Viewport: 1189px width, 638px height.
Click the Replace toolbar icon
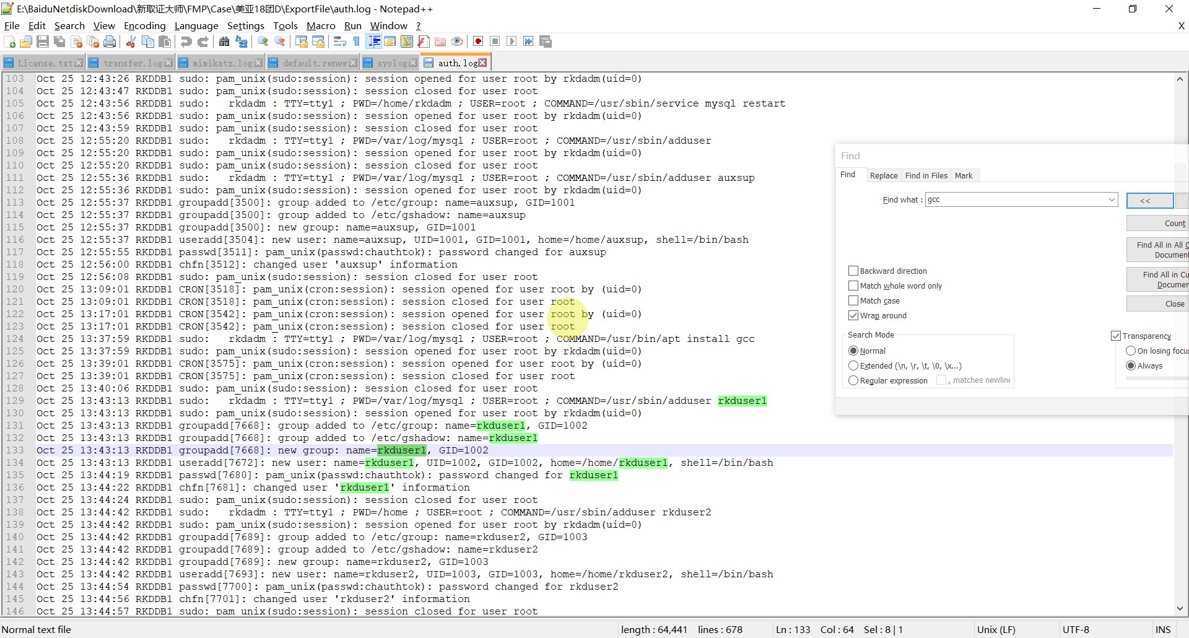click(x=242, y=42)
